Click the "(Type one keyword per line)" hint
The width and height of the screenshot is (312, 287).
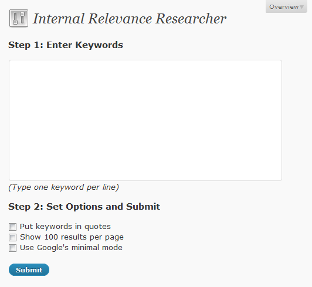(x=64, y=187)
